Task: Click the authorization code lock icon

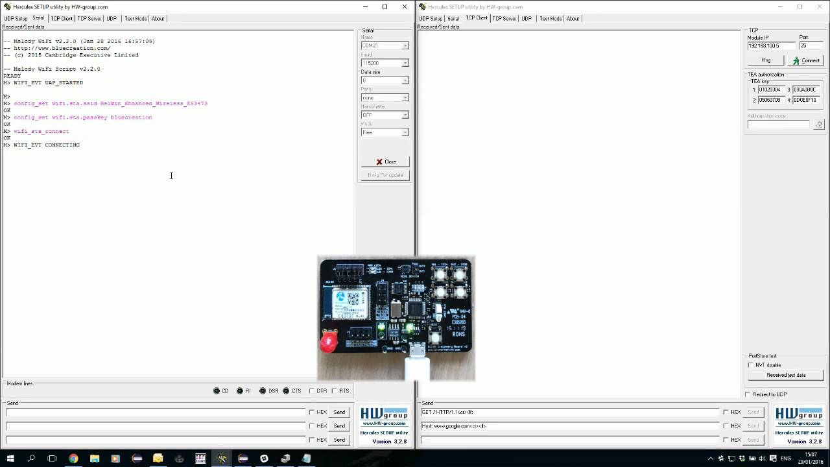Action: [819, 125]
